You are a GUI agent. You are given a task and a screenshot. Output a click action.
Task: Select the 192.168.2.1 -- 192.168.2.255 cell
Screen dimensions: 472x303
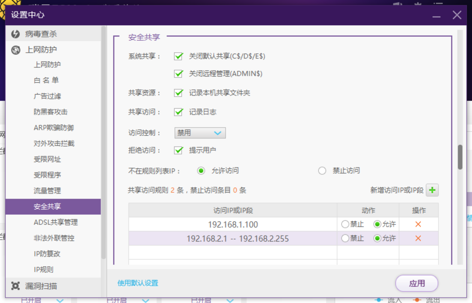point(233,238)
